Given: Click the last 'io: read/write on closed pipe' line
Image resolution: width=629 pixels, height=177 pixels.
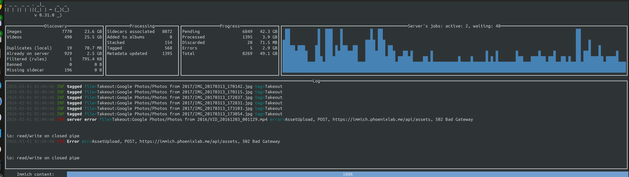Looking at the screenshot, I should coord(43,158).
